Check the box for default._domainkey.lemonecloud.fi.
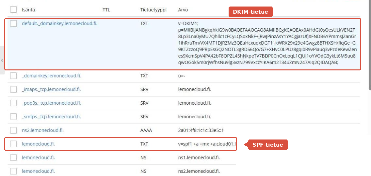The height and width of the screenshot is (176, 371). pos(13,23)
